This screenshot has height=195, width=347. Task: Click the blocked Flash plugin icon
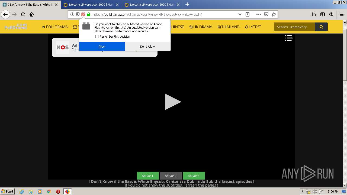coord(83,14)
